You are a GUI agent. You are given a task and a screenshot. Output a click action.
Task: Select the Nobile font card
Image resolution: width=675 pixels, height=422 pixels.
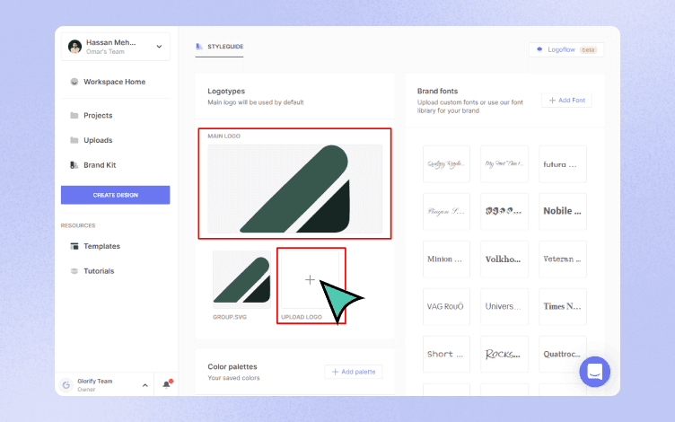tap(562, 211)
